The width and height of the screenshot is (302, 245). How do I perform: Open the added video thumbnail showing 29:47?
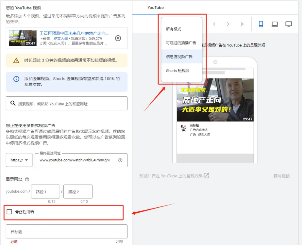tap(23, 38)
